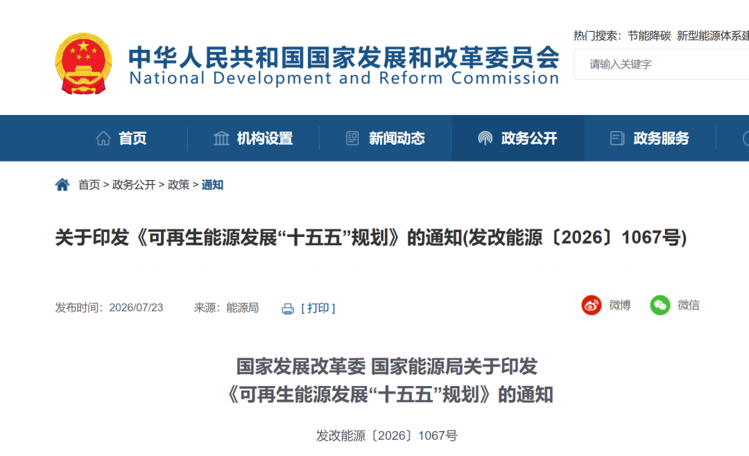Click the house icon beside 首页 nav
The width and height of the screenshot is (749, 456).
(103, 139)
